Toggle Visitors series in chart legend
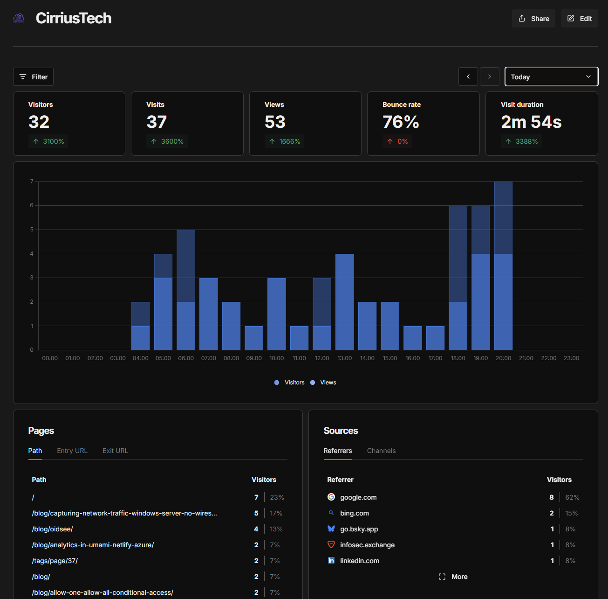608x599 pixels. tap(290, 383)
